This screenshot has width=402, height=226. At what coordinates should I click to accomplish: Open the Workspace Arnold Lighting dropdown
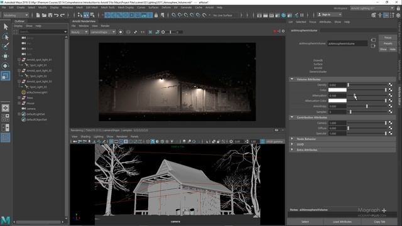372,8
